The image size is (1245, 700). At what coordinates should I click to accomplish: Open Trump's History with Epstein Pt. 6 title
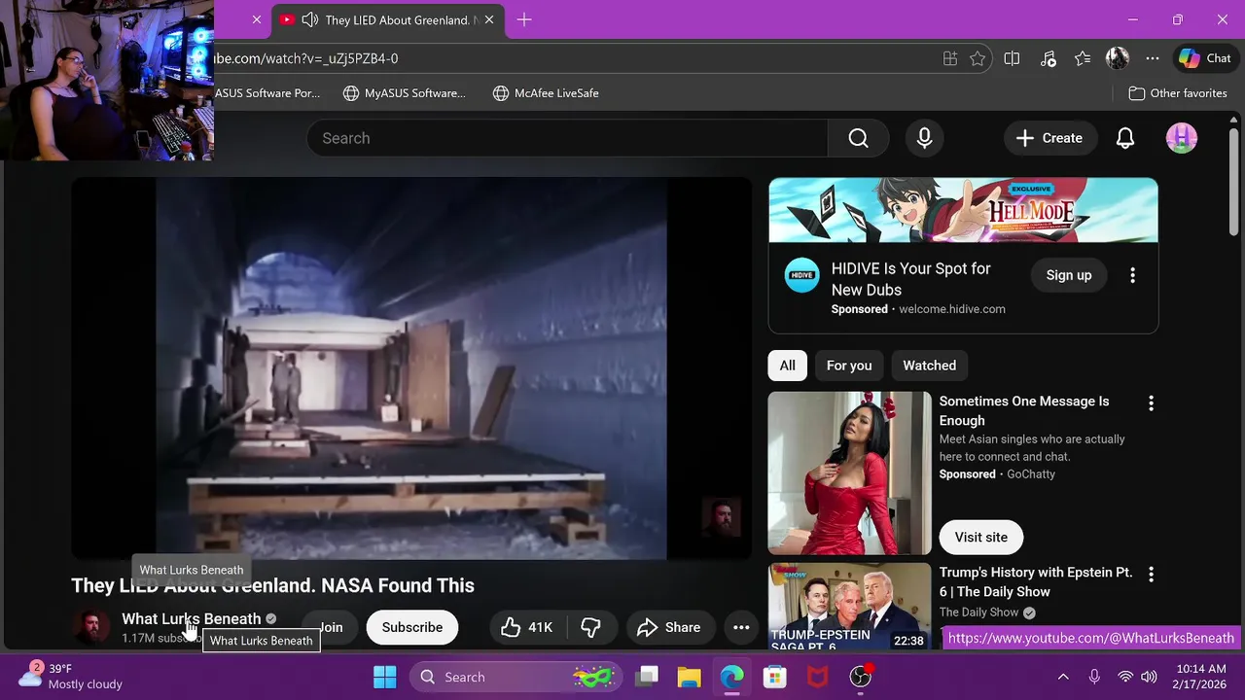(x=1035, y=581)
